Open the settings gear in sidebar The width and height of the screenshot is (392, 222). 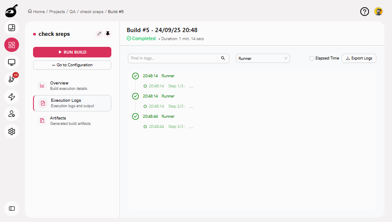pyautogui.click(x=12, y=131)
